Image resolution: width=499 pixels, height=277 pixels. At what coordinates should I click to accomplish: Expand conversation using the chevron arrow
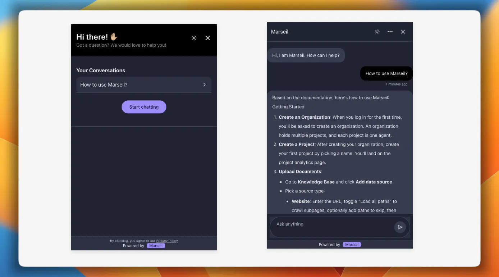(204, 85)
